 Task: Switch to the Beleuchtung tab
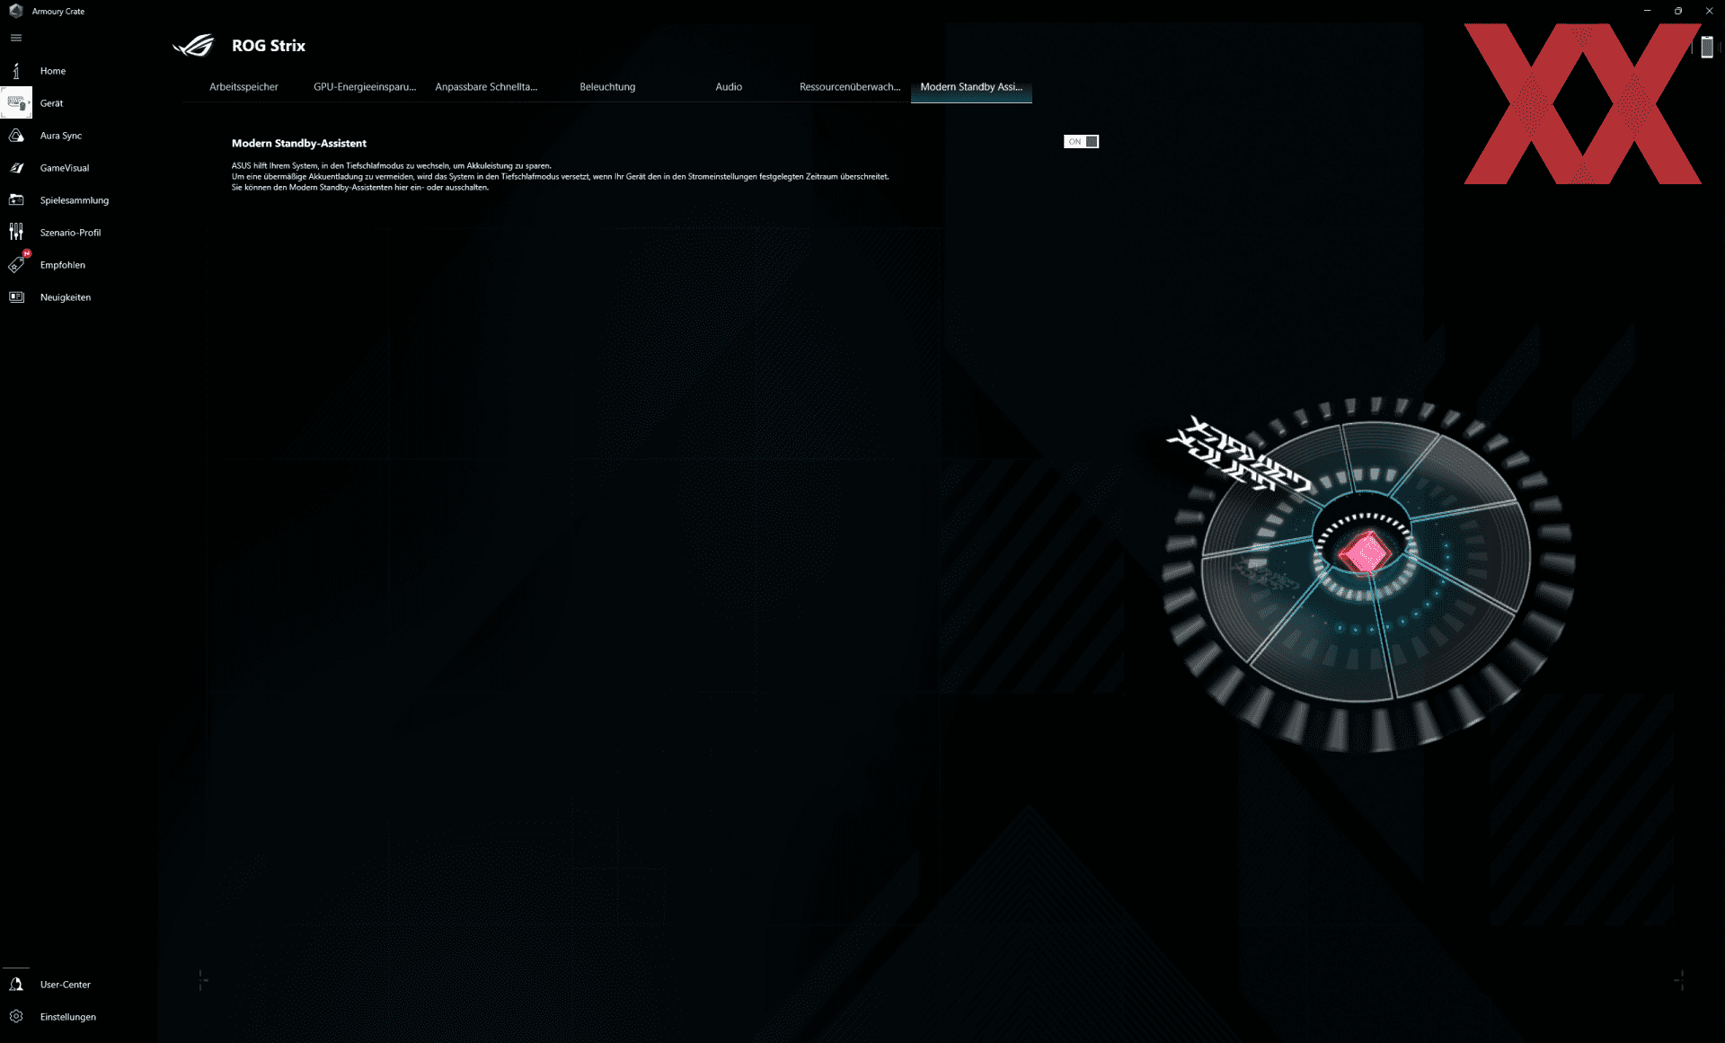(607, 87)
